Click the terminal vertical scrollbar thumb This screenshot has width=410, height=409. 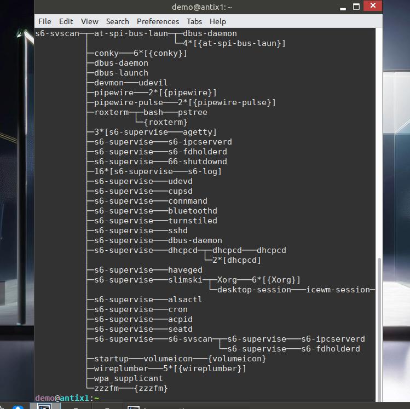tap(379, 329)
